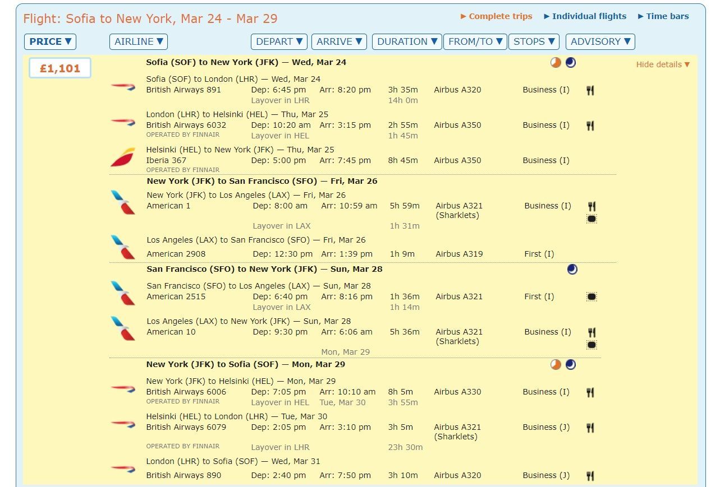Expand the DURATION filter dropdown
Screen dimensions: 720x487
tap(407, 41)
